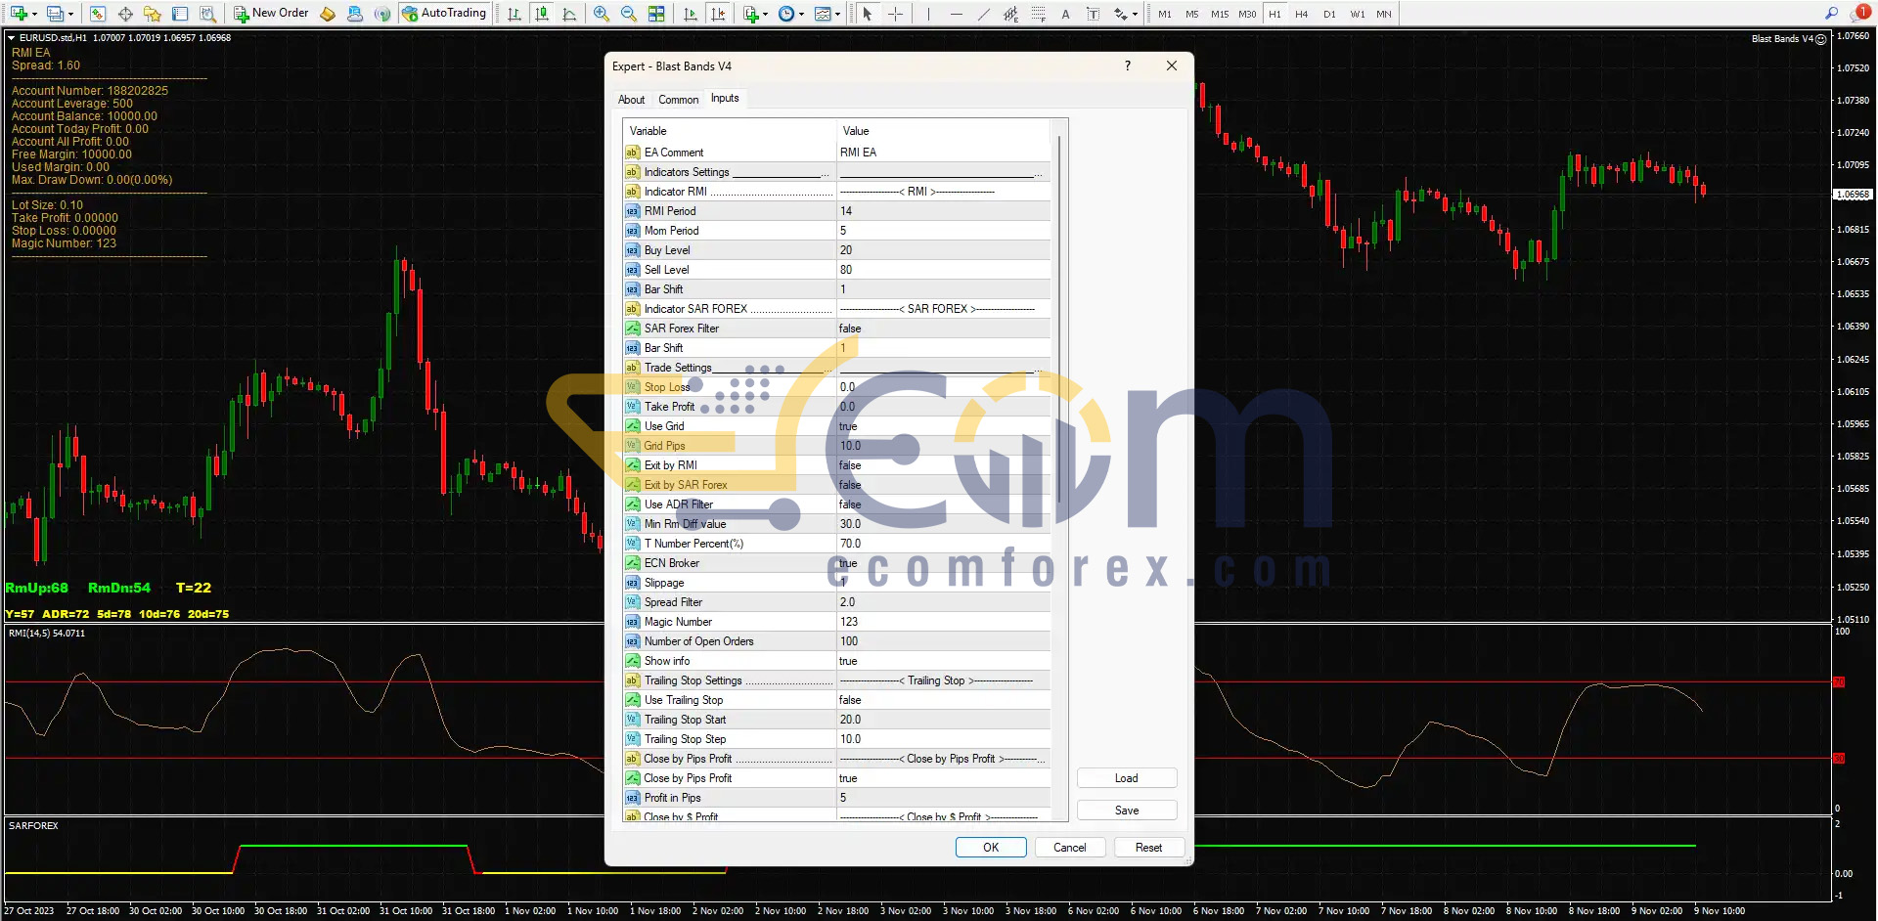
Task: Open the Terminal panel icon
Action: tap(180, 14)
